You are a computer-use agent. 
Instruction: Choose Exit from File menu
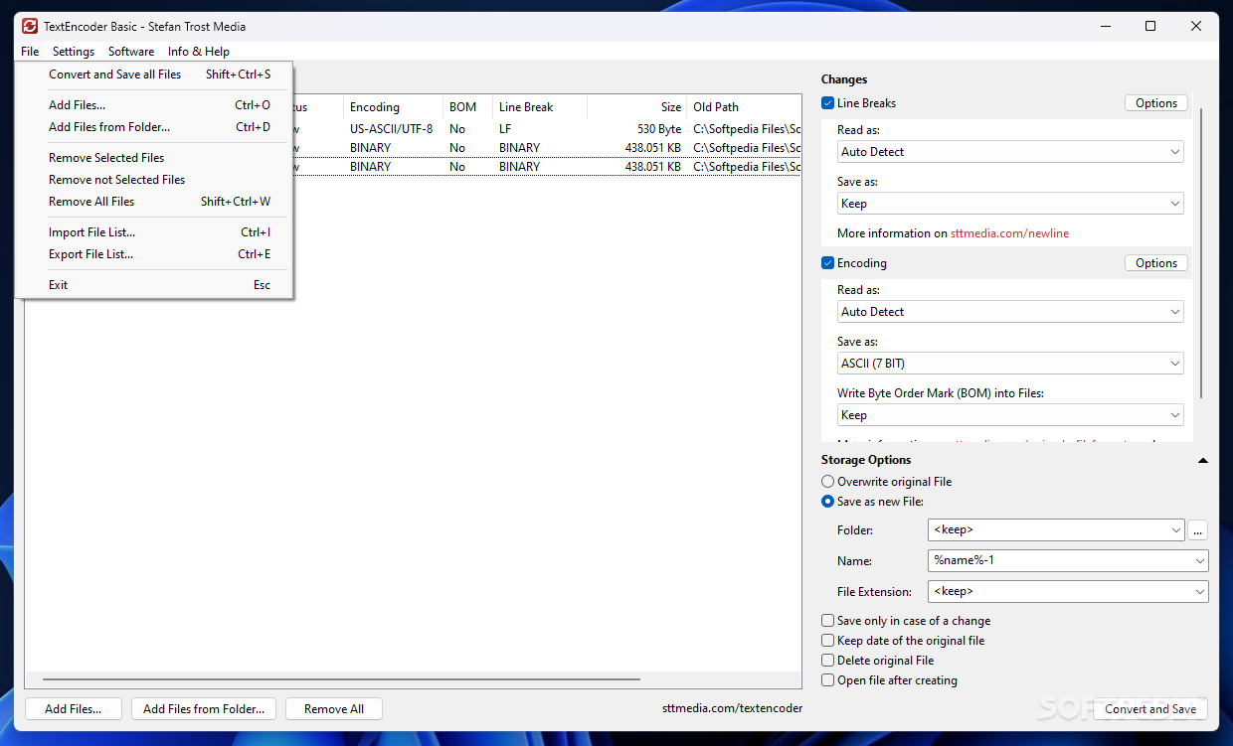[154, 285]
